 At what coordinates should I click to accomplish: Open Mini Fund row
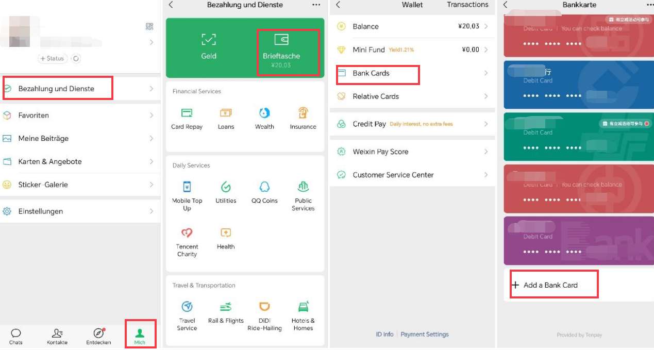[x=412, y=49]
